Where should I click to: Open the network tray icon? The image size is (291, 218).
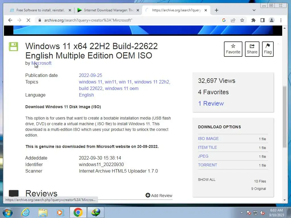point(255,213)
